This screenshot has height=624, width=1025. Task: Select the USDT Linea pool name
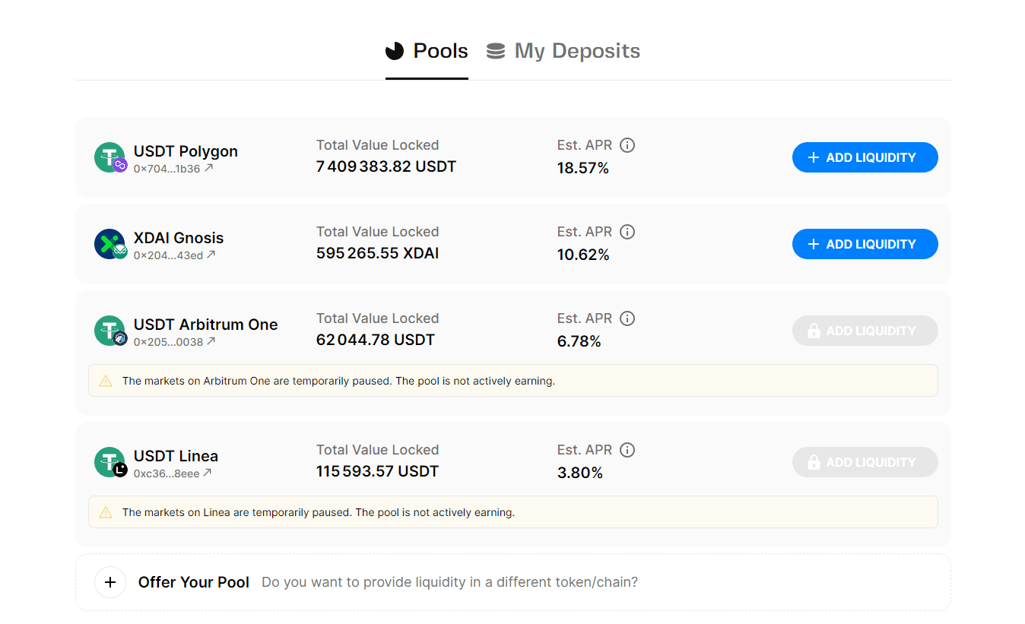pos(176,456)
